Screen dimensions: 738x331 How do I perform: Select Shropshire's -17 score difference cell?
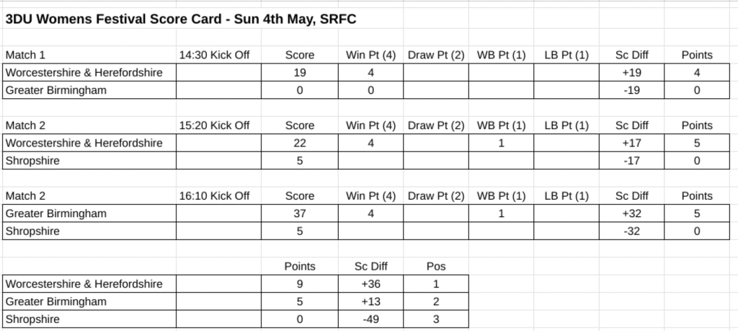tap(631, 161)
